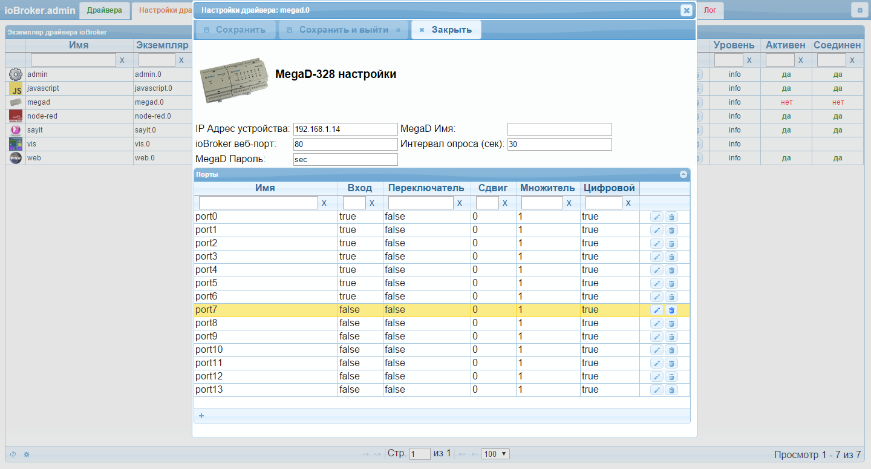871x469 pixels.
Task: Open admin settings gear in top right
Action: click(860, 10)
